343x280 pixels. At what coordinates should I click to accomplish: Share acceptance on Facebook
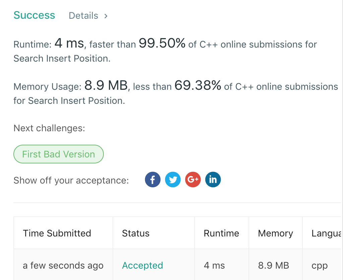tap(153, 180)
